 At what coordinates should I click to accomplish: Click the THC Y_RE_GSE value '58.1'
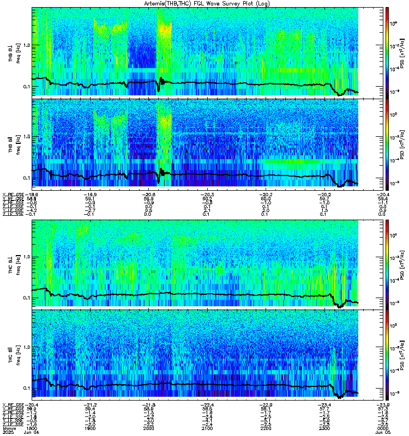266,409
